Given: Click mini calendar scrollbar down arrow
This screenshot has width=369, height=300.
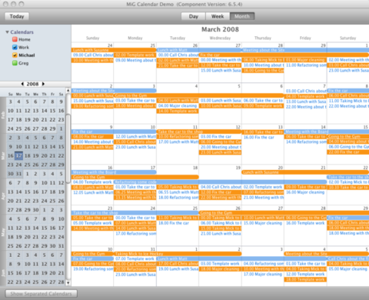Looking at the screenshot, I should tap(68, 283).
